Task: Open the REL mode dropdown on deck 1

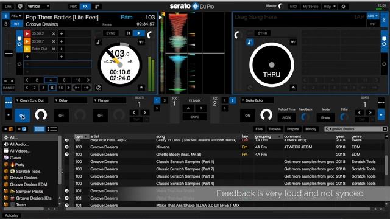Action: point(16,16)
